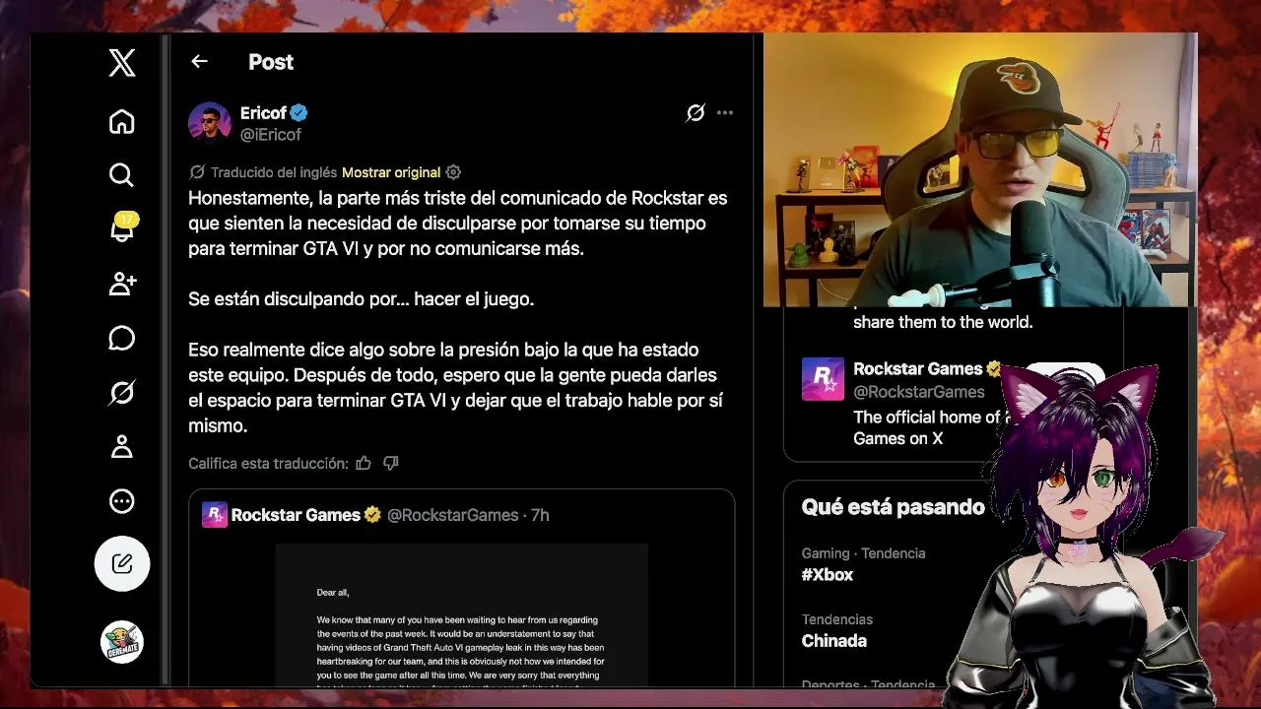Viewport: 1261px width, 709px height.
Task: Click the 'Gaming · Tendencia' label
Action: coord(864,553)
